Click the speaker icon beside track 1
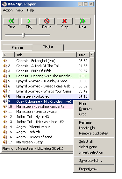The width and height of the screenshot is (122, 179). coord(5,61)
